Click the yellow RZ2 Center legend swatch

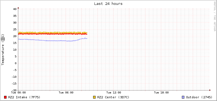pos(94,97)
